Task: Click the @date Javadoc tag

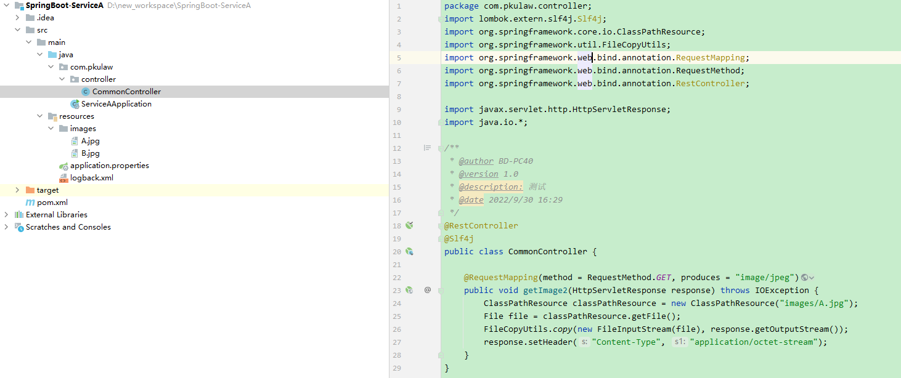Action: click(x=471, y=200)
